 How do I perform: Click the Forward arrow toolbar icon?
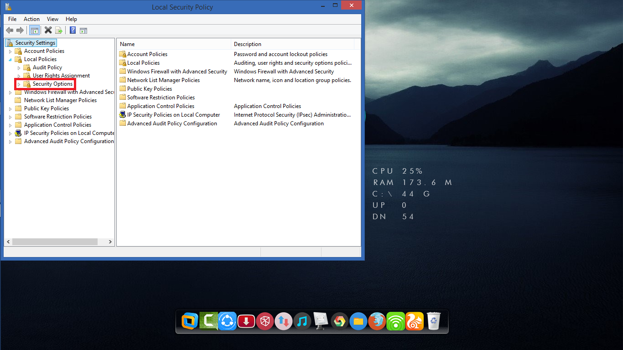[x=20, y=31]
